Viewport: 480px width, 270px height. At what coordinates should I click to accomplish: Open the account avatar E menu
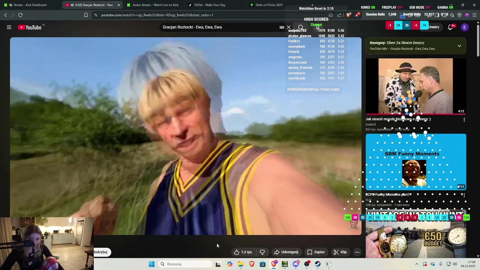[x=465, y=27]
